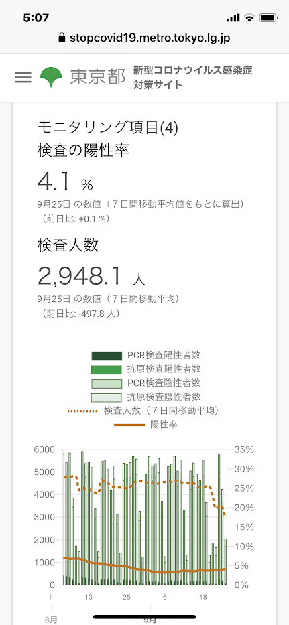Tap the lock icon in address bar
The height and width of the screenshot is (625, 289).
[x=62, y=38]
